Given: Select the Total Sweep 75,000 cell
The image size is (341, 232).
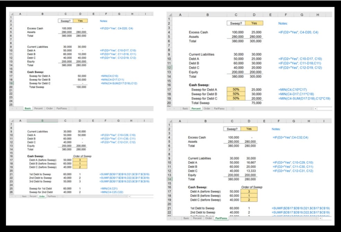Looking at the screenshot, I should (x=256, y=103).
